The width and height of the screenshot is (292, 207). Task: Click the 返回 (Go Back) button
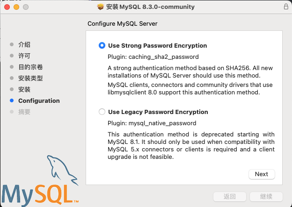(229, 197)
